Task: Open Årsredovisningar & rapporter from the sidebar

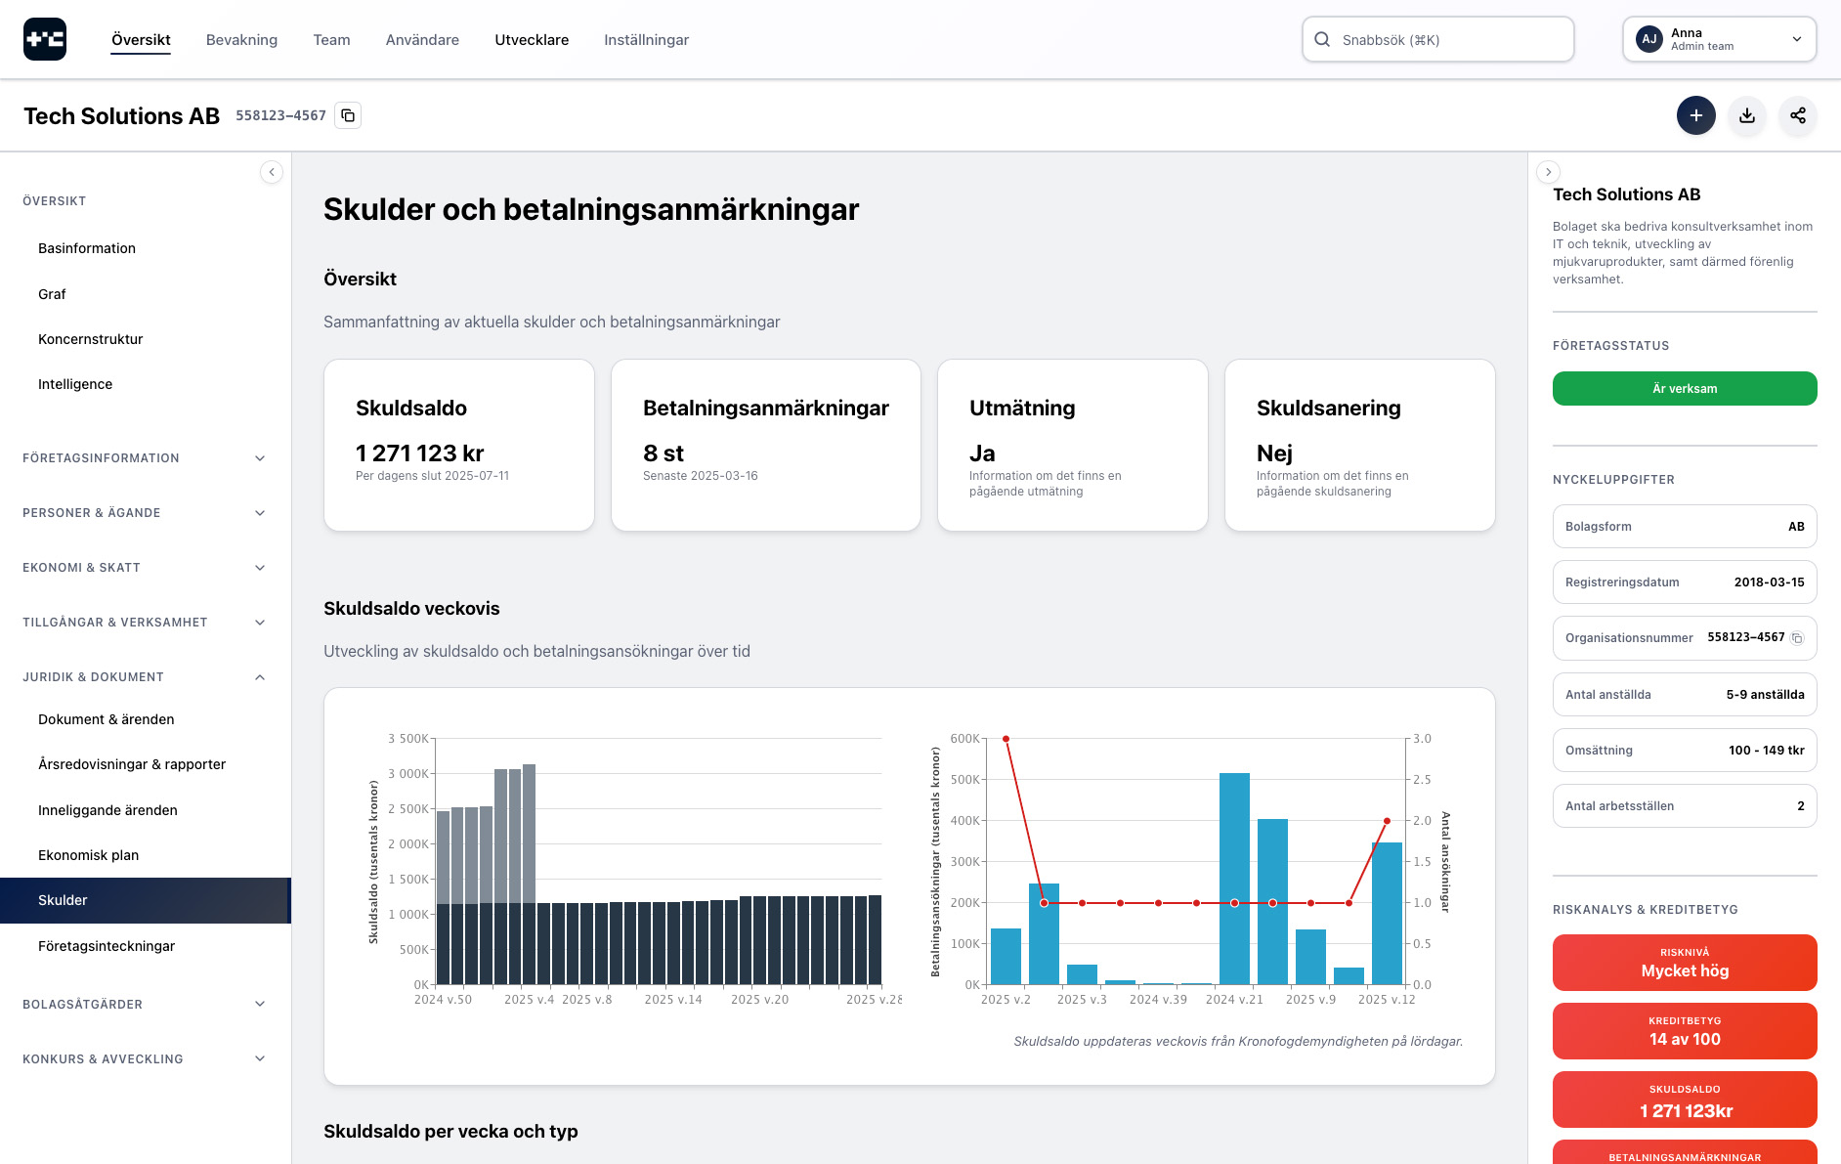Action: pyautogui.click(x=132, y=763)
